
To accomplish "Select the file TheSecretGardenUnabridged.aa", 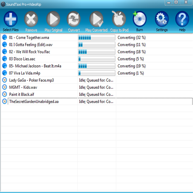I will tap(34, 102).
